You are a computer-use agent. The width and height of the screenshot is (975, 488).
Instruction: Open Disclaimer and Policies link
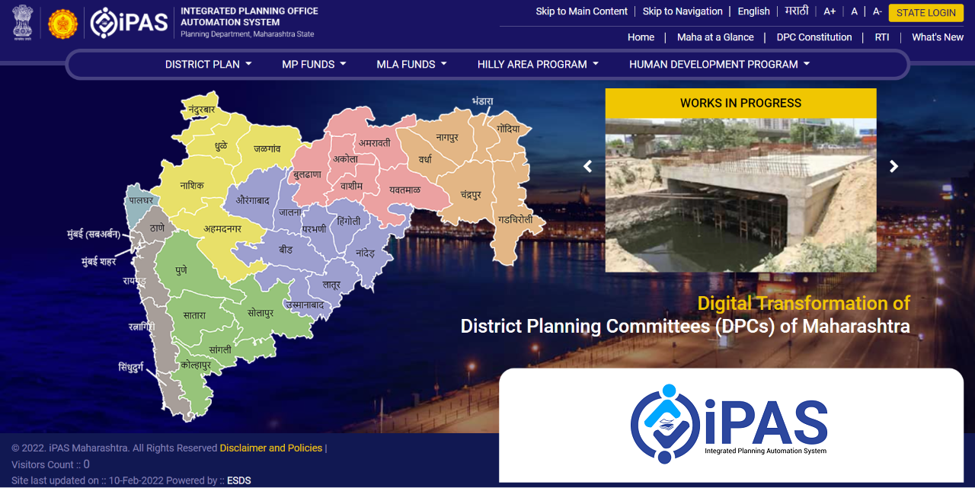[x=270, y=448]
